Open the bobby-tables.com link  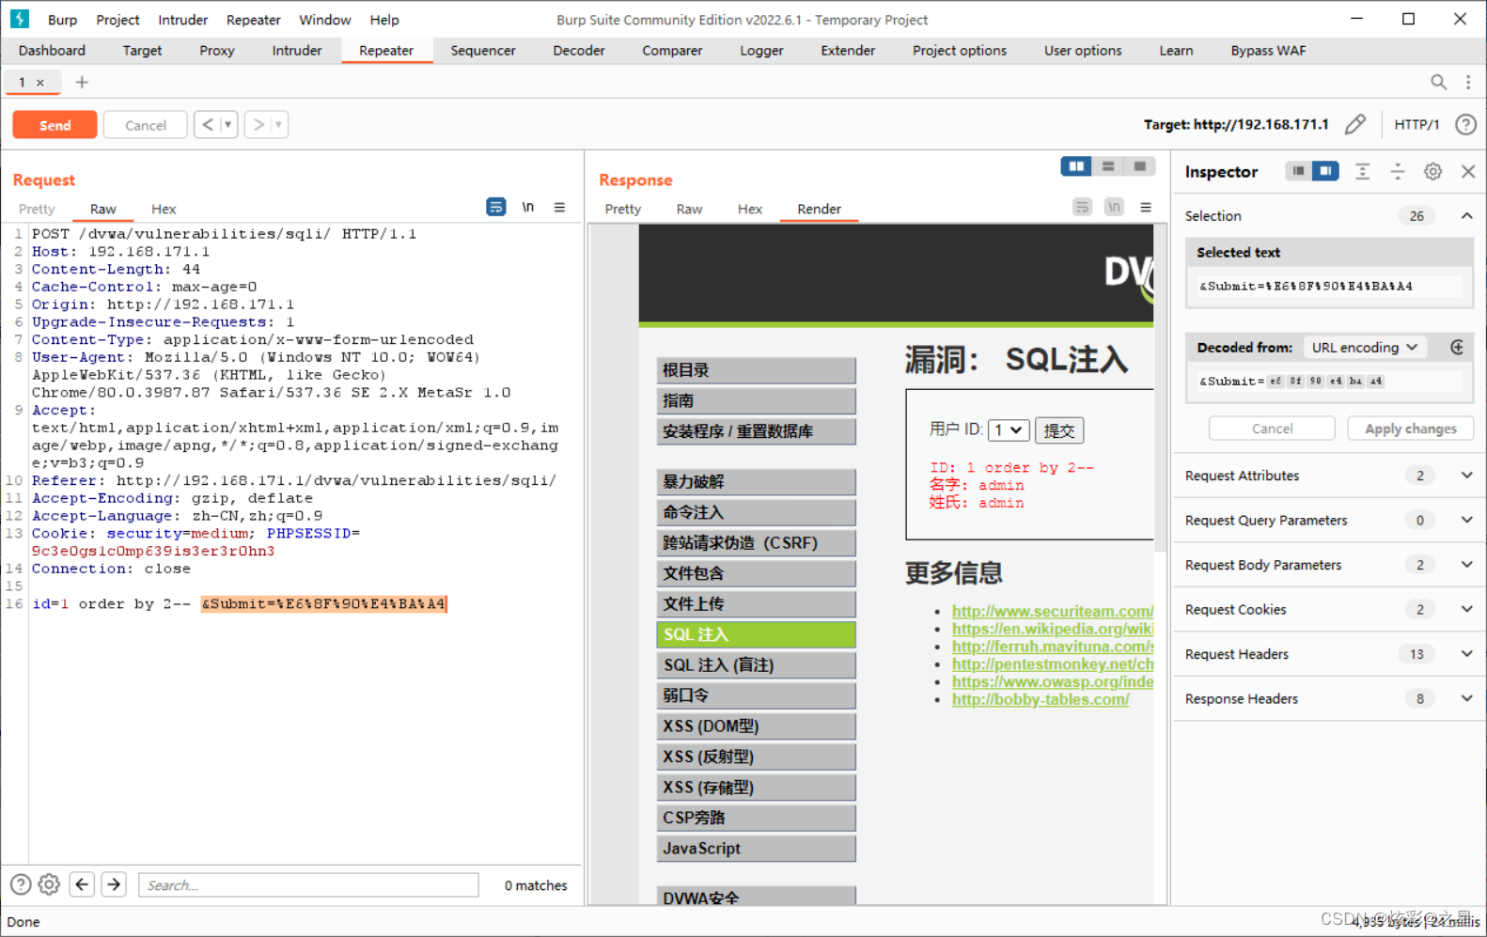(x=1040, y=699)
